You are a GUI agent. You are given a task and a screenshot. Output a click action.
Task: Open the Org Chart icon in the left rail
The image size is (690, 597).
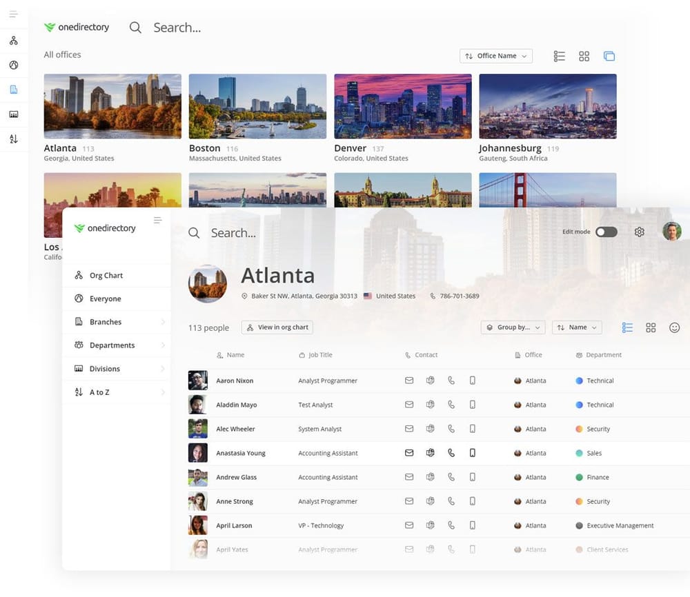(x=14, y=41)
